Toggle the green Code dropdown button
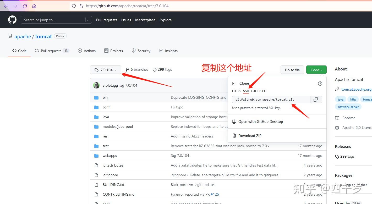This screenshot has width=372, height=204. point(316,70)
